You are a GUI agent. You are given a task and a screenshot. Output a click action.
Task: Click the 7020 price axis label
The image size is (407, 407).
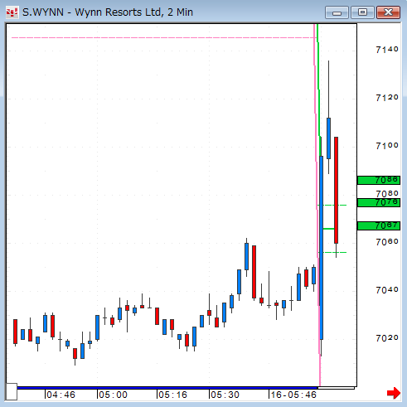pos(387,338)
